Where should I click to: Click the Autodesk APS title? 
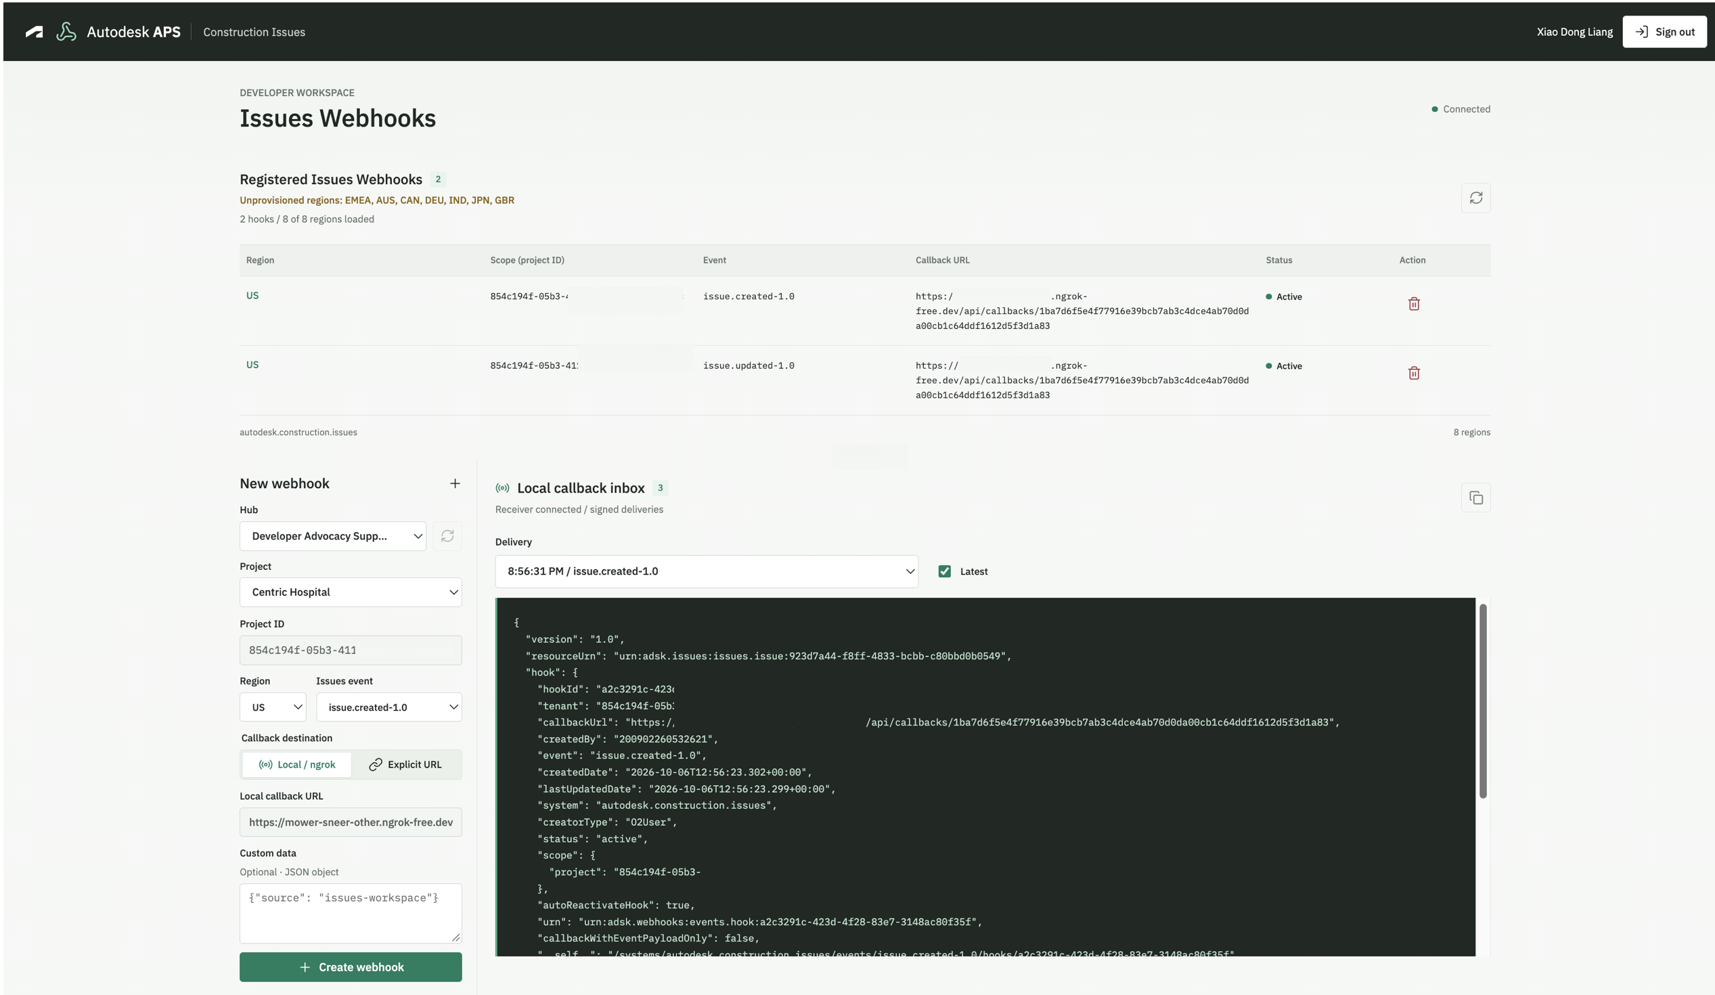click(x=133, y=32)
